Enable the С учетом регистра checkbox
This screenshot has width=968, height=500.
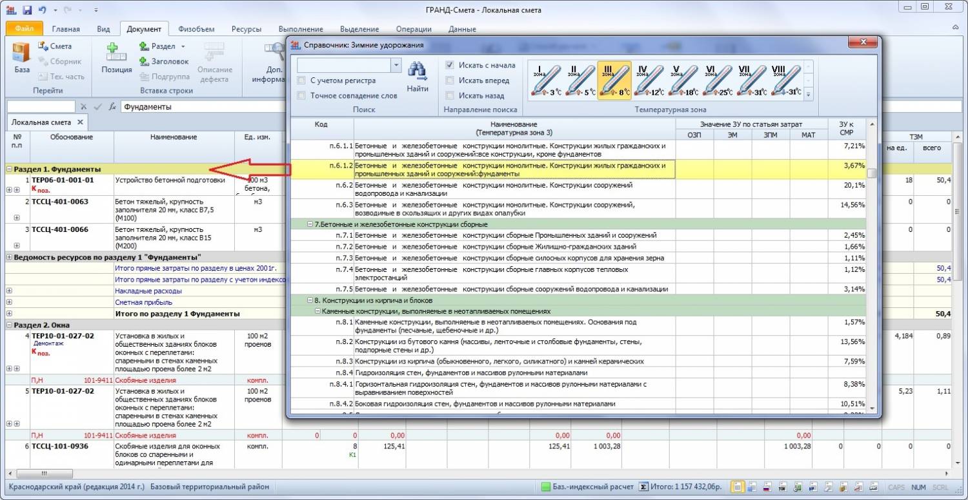301,81
